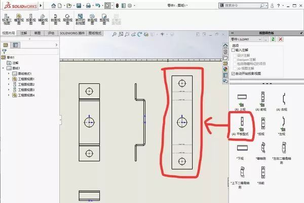The width and height of the screenshot is (304, 203).
Task: Select the Auxiliary View (辅助视图) tool
Action: pos(43,19)
